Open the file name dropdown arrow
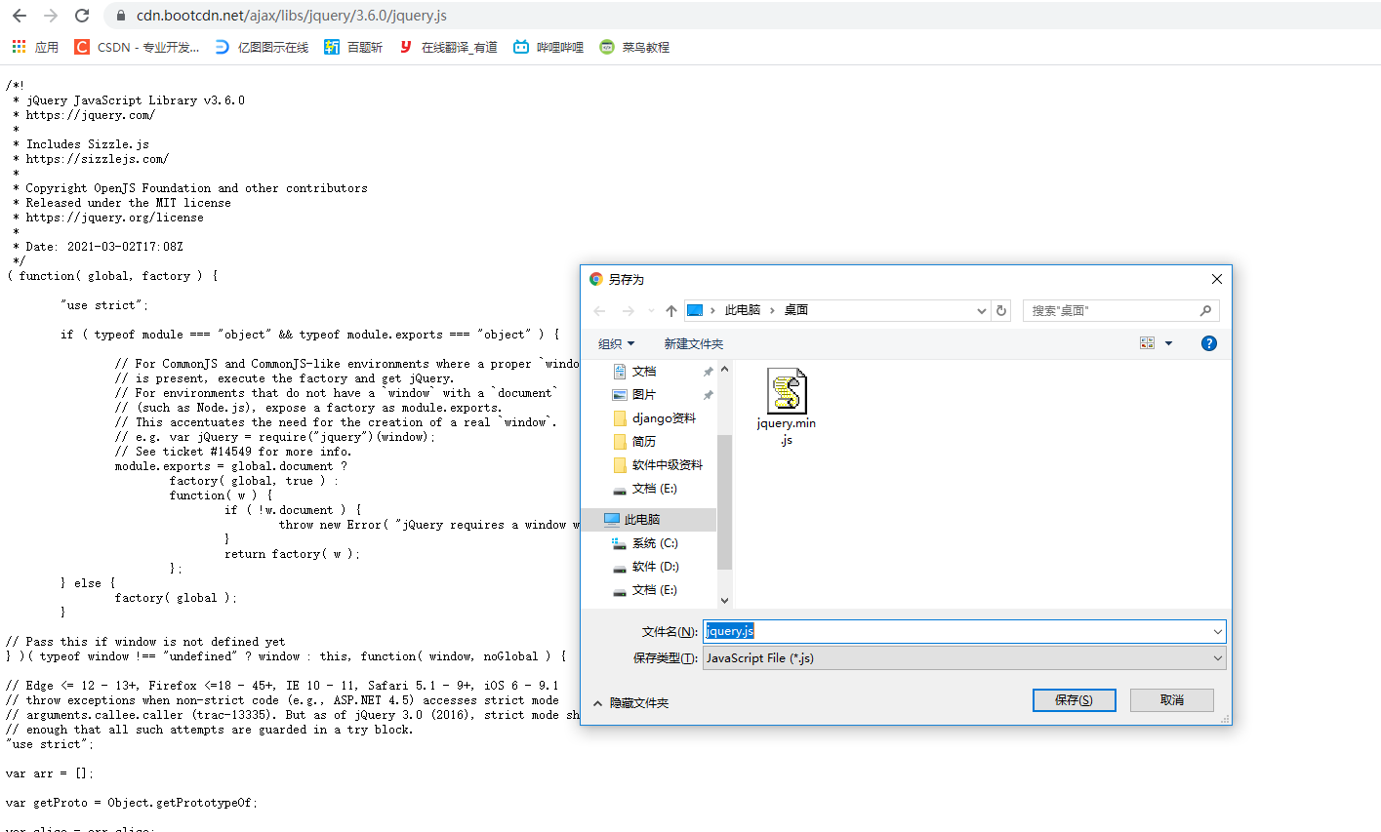Screen dimensions: 1381x832 click(x=1216, y=631)
